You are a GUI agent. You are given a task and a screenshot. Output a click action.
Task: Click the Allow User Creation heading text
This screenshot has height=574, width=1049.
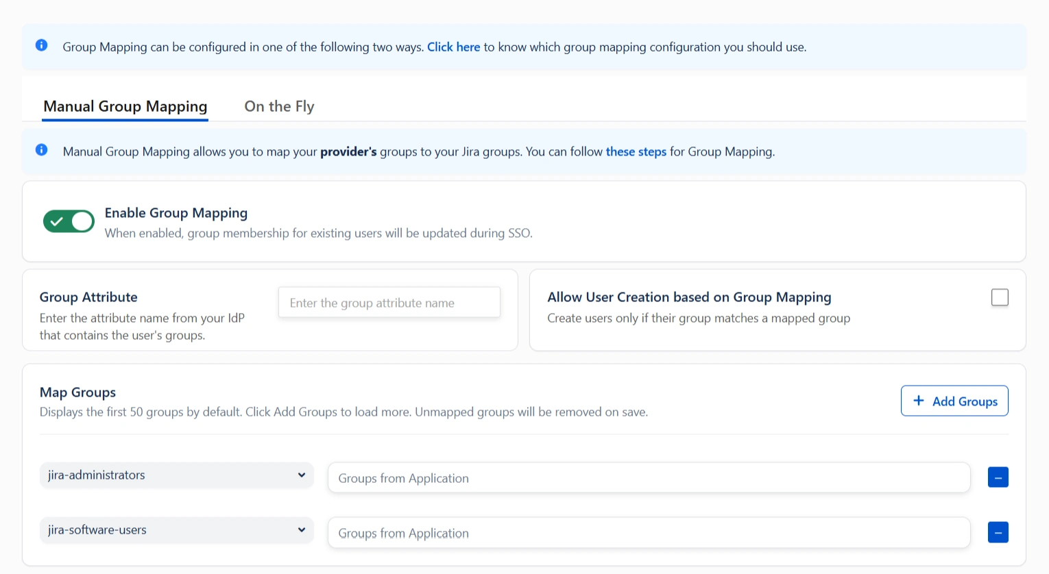click(x=688, y=297)
